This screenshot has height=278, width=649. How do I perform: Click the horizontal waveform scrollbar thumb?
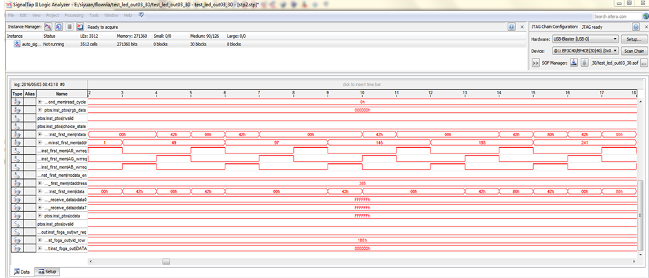pos(166,261)
